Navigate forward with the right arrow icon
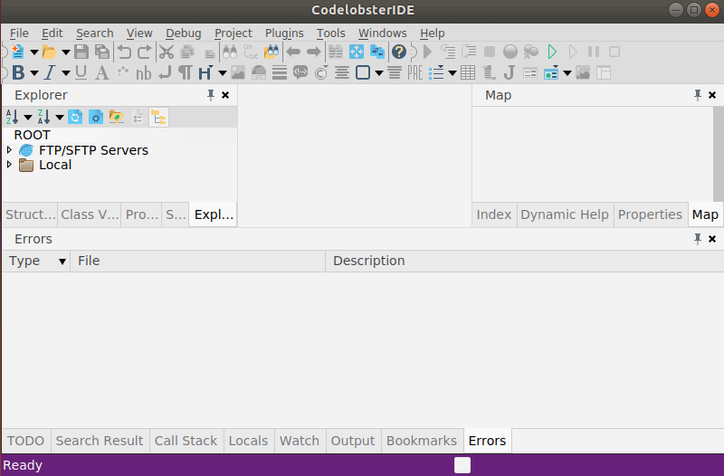 [x=314, y=52]
